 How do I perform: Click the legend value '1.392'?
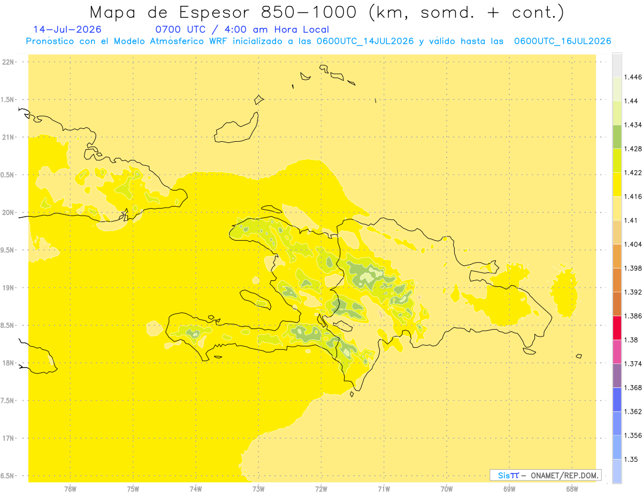click(633, 292)
